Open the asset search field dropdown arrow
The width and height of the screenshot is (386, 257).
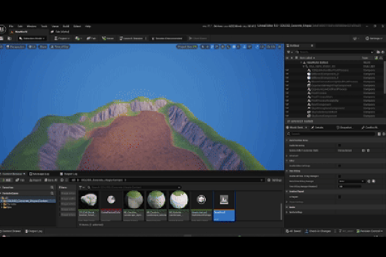[179, 187]
